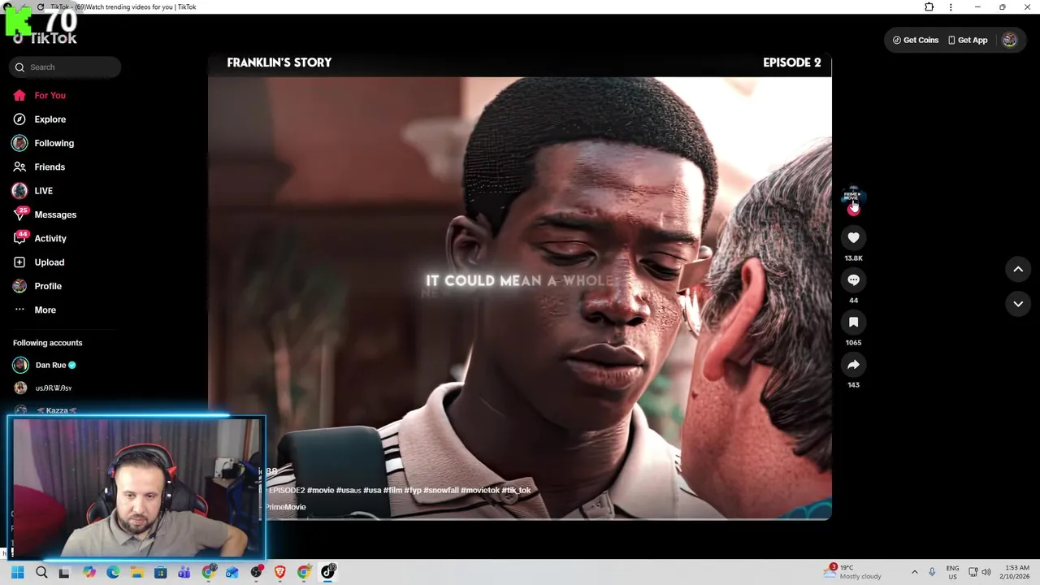Open the #movie hashtag
Image resolution: width=1040 pixels, height=585 pixels.
(320, 490)
